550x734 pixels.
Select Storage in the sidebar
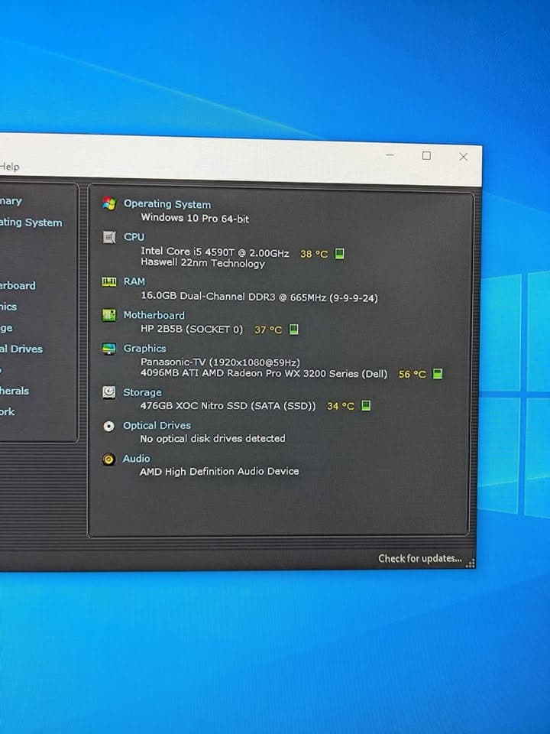pyautogui.click(x=7, y=328)
